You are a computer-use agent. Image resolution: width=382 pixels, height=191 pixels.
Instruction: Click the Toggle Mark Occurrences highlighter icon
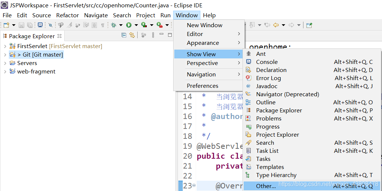[69, 25]
